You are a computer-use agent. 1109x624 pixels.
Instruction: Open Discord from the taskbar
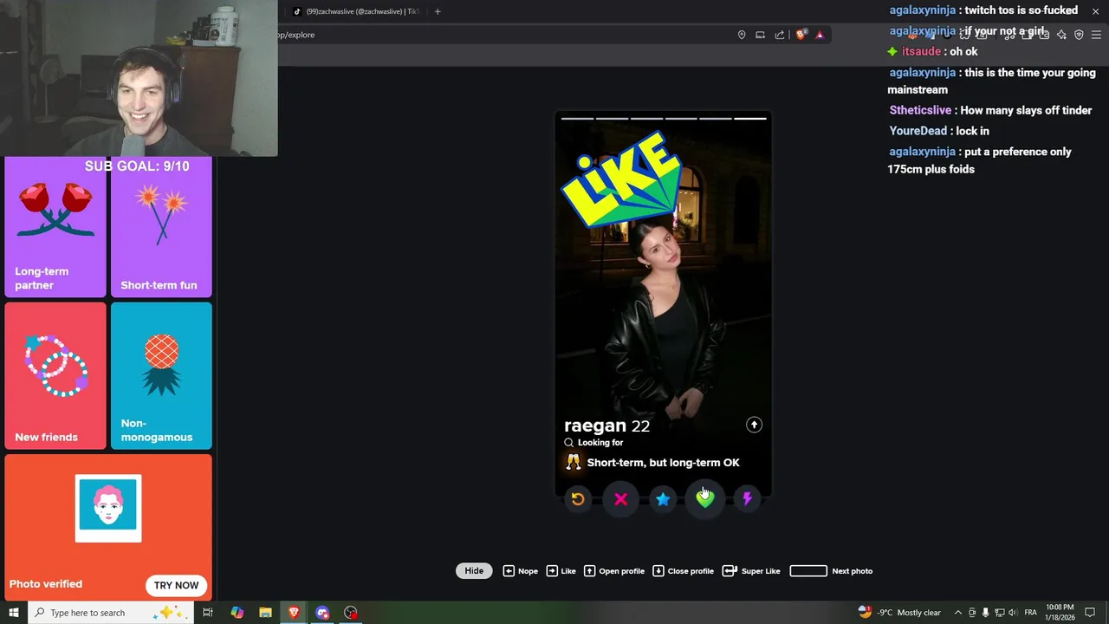click(x=322, y=613)
